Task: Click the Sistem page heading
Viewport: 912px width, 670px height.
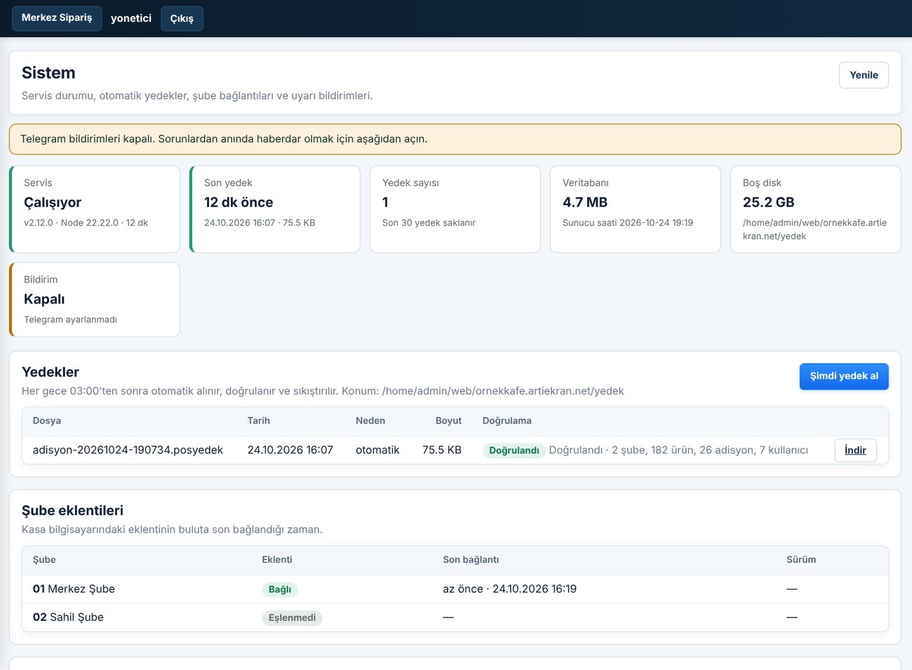Action: [x=48, y=73]
